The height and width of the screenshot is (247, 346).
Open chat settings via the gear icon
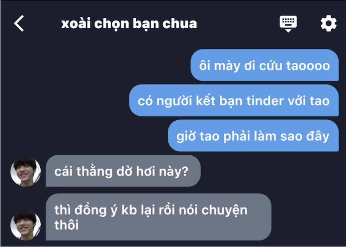(329, 23)
